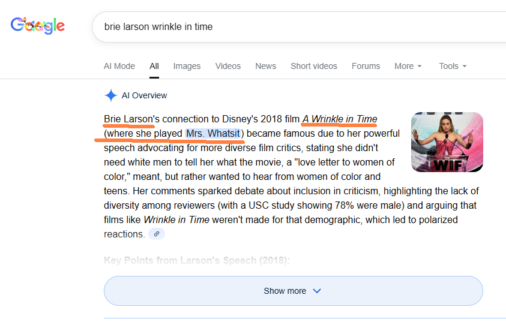Click the AI Overview heading label
506x328 pixels.
click(x=144, y=95)
